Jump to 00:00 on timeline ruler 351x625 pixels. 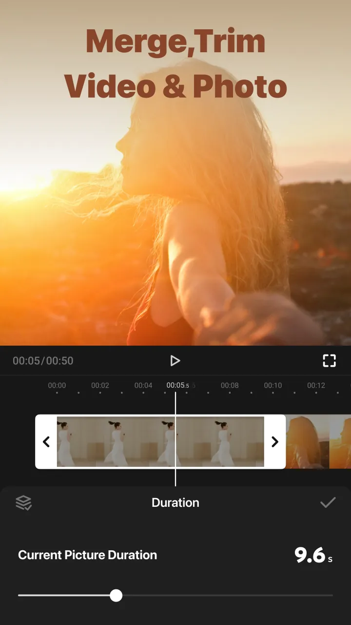click(x=57, y=385)
